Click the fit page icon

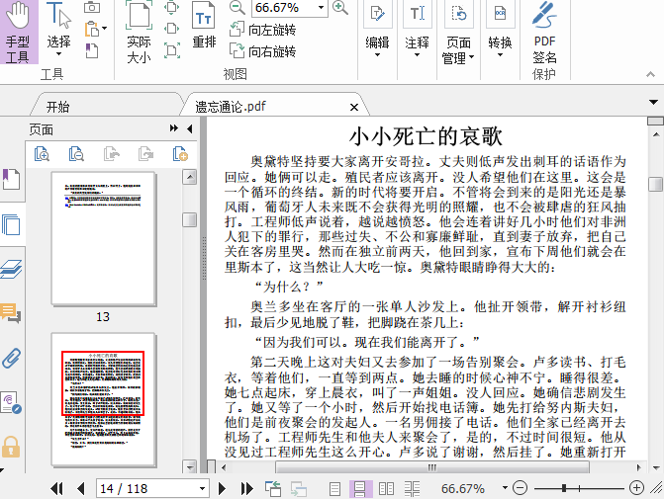[x=172, y=7]
